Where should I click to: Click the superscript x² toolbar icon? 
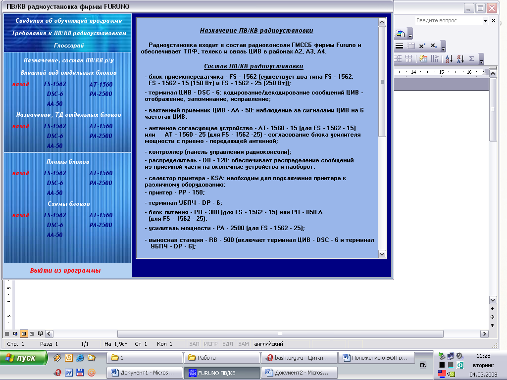coord(422,46)
